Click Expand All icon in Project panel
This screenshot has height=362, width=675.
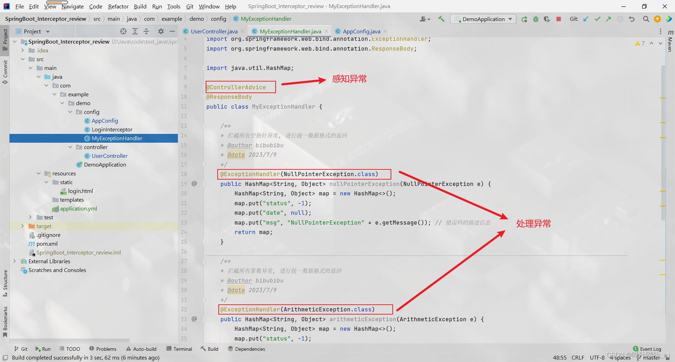pos(135,31)
